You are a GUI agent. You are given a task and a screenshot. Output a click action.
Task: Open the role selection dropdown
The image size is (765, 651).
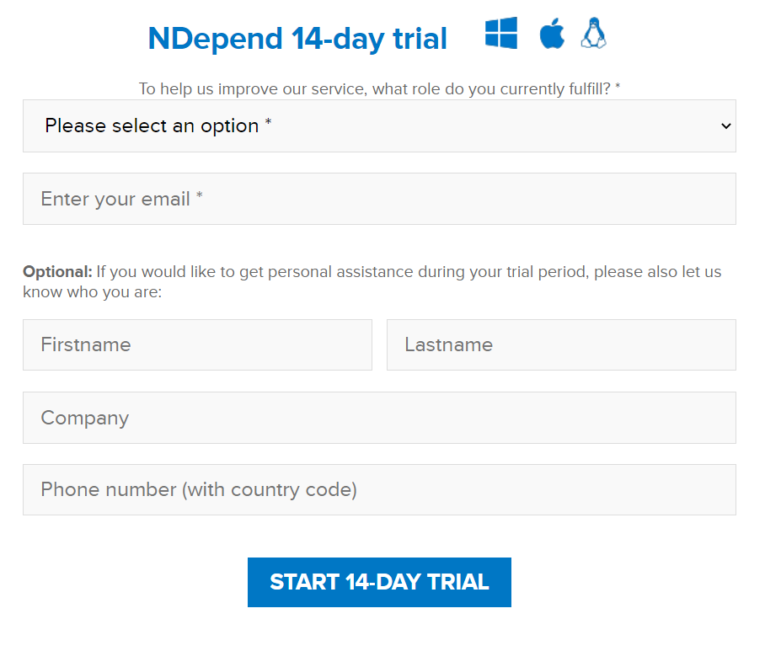point(379,126)
